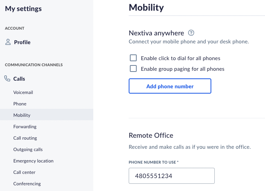Open Outgoing calls settings
Image resolution: width=265 pixels, height=191 pixels.
pos(28,150)
